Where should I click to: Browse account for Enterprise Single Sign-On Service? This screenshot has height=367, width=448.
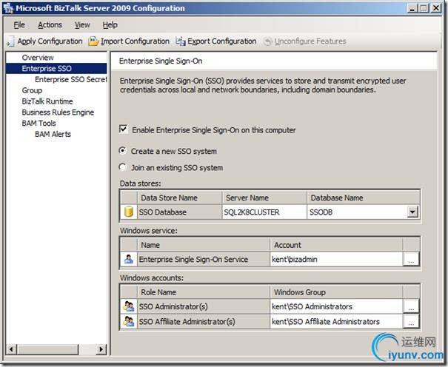tap(411, 259)
